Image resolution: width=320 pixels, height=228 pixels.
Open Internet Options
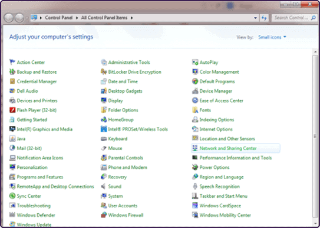216,129
